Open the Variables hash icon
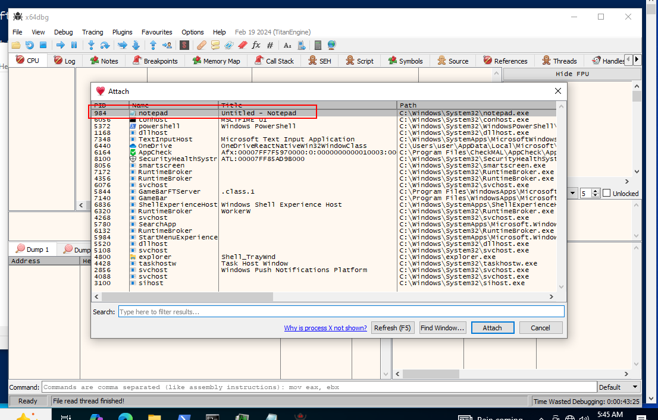658x420 pixels. point(270,45)
